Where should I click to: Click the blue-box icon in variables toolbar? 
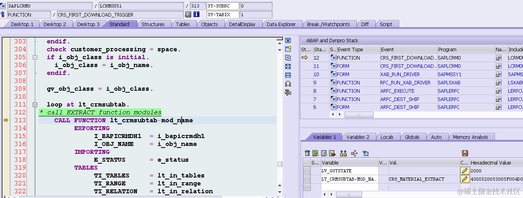point(366,153)
